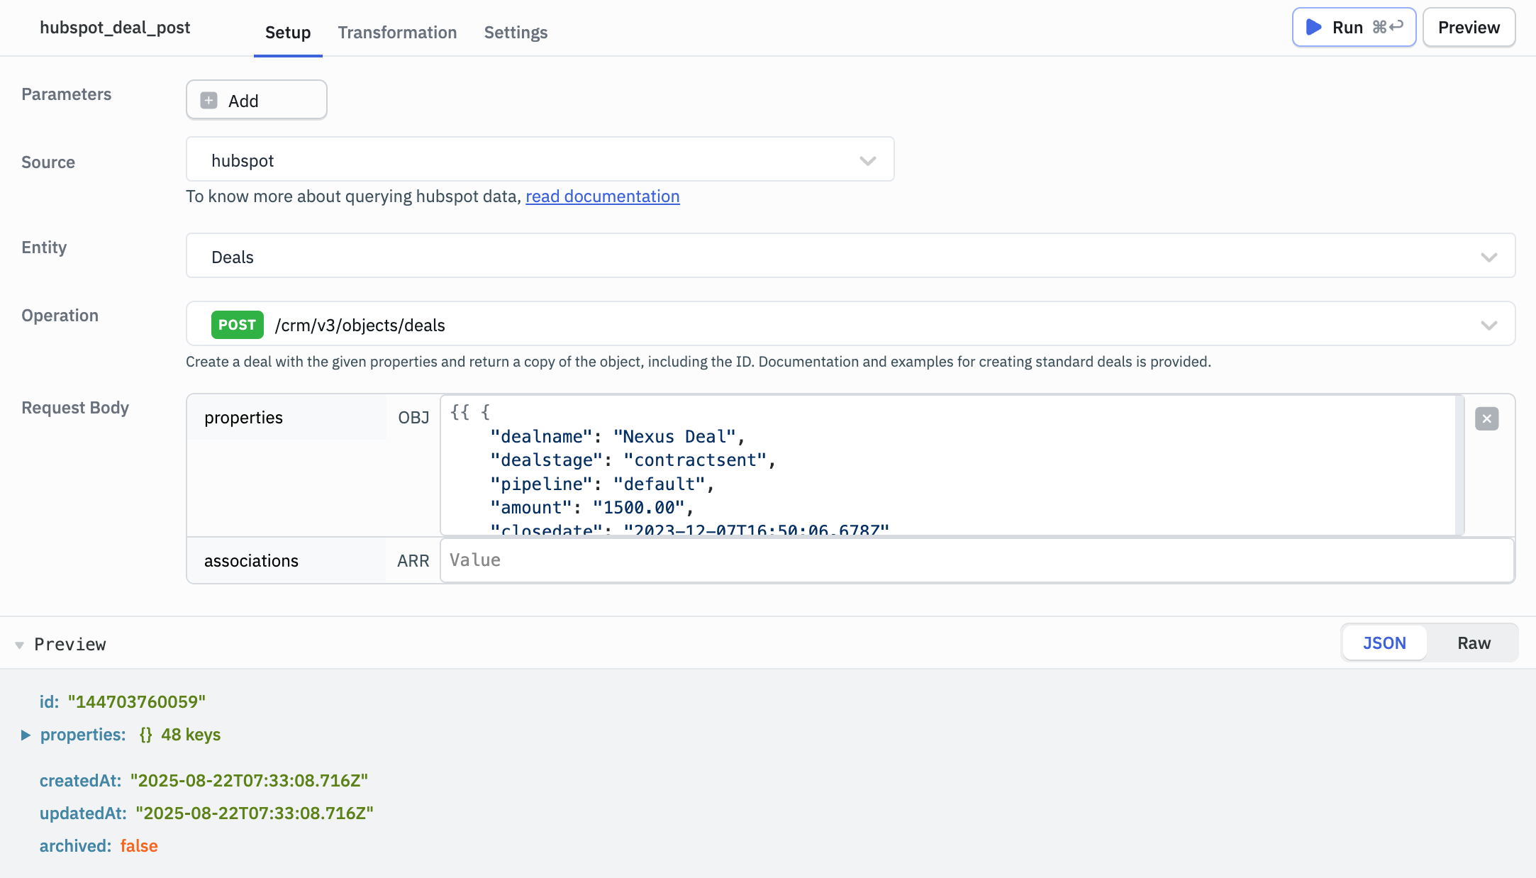
Task: Click the ARR type label on associations row
Action: (x=413, y=560)
